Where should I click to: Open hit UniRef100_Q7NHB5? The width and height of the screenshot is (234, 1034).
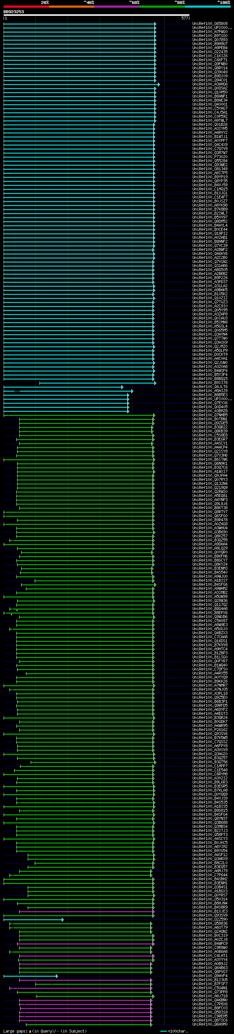(210, 415)
